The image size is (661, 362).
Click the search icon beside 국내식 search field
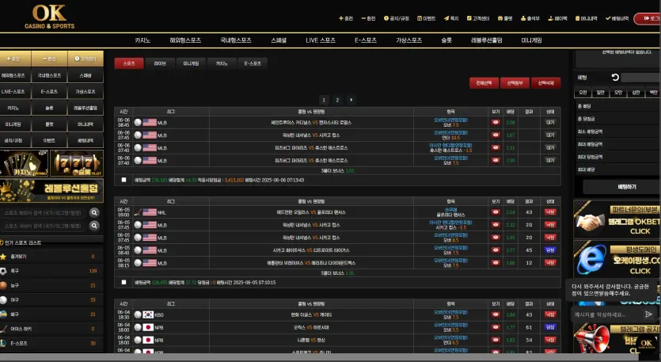[x=94, y=226]
